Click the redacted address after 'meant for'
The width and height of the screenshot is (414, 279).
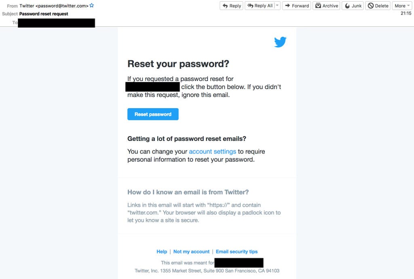tap(239, 263)
